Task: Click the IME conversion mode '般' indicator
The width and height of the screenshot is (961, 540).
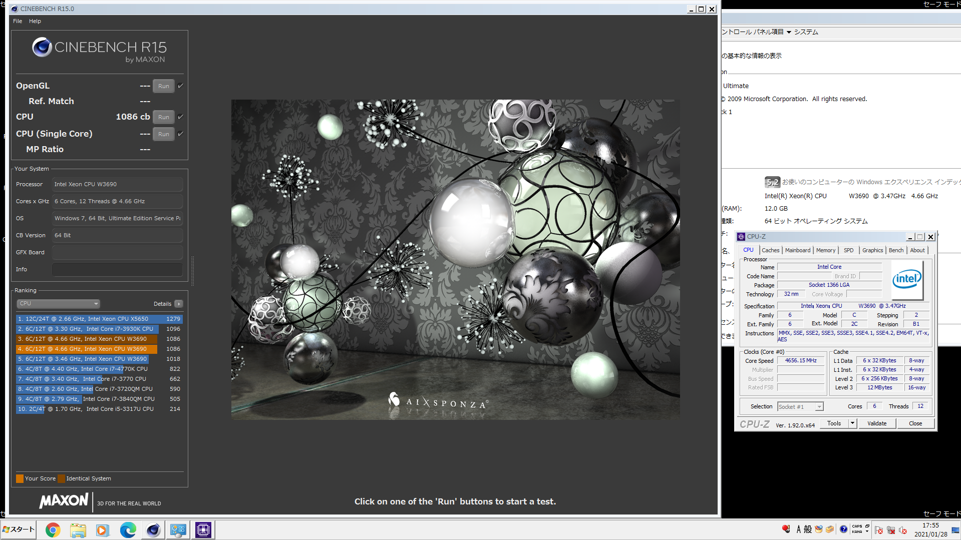Action: (x=808, y=529)
